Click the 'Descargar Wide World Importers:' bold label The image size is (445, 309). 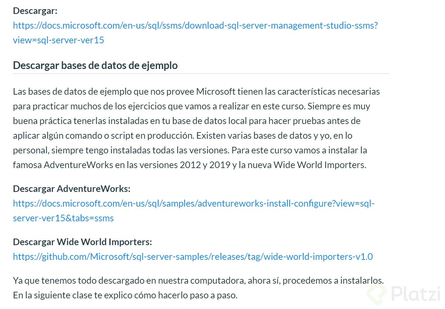pyautogui.click(x=82, y=242)
